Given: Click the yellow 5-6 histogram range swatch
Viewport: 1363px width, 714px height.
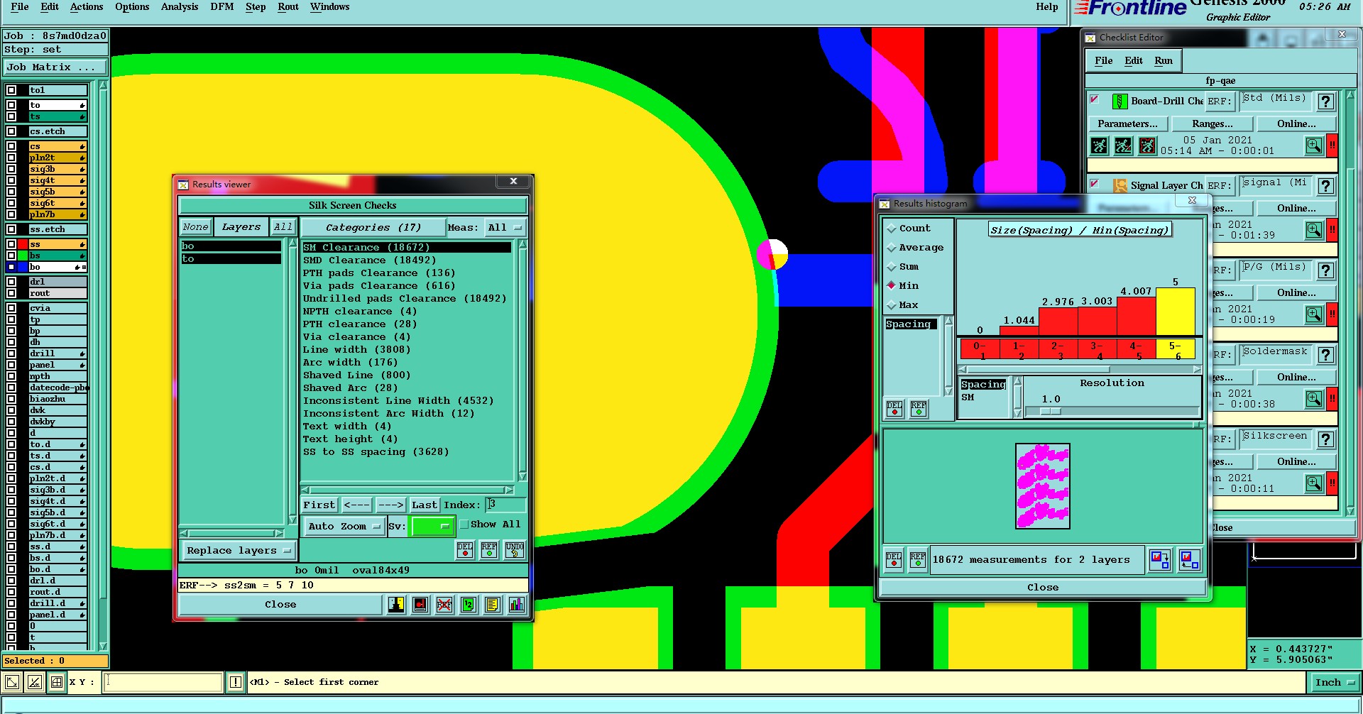Looking at the screenshot, I should tap(1176, 350).
